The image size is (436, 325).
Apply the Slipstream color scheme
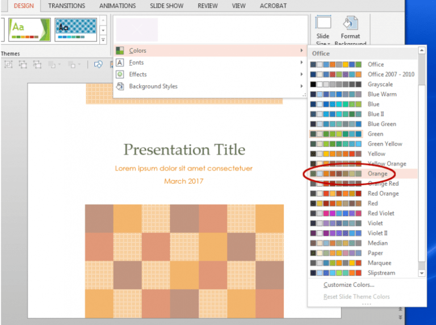click(363, 273)
